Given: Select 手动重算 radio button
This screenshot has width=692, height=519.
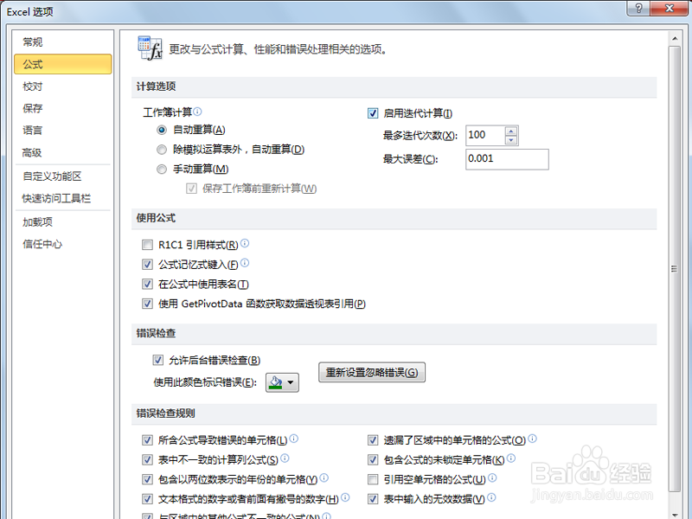Looking at the screenshot, I should (162, 169).
